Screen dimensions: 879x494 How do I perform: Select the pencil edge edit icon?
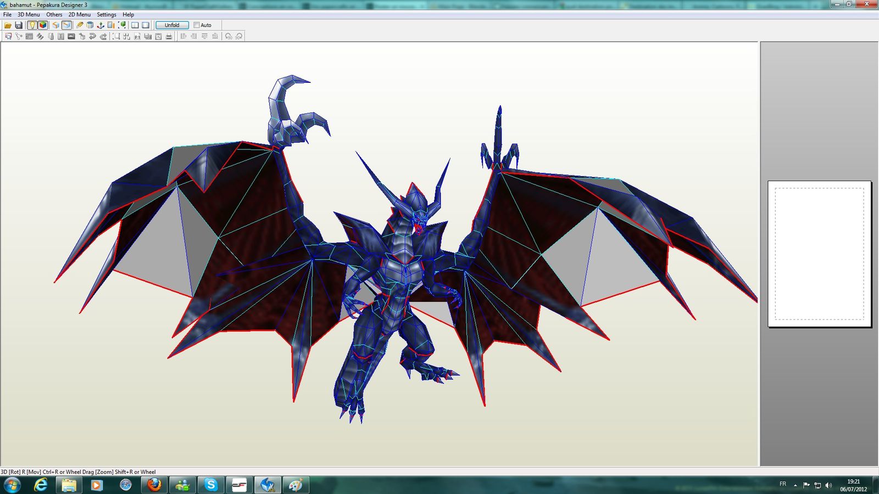point(80,25)
